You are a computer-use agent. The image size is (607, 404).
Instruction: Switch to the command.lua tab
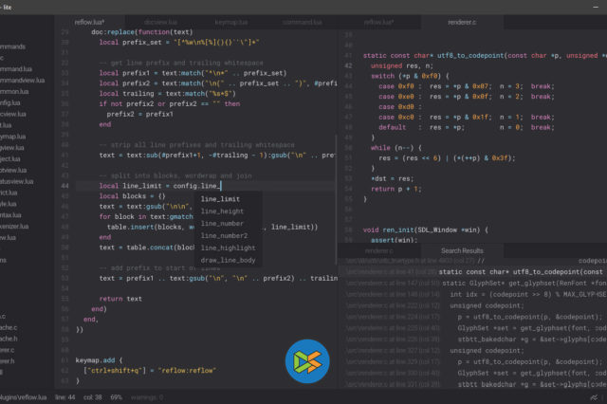[302, 22]
